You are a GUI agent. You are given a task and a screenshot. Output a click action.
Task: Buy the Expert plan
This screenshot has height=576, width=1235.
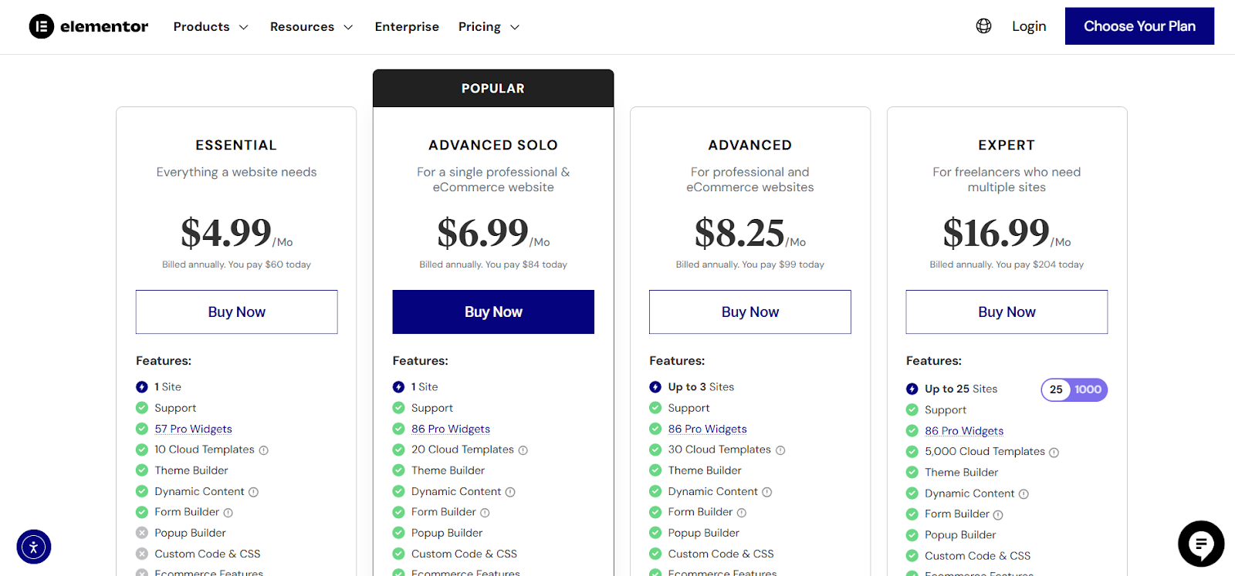tap(1007, 312)
